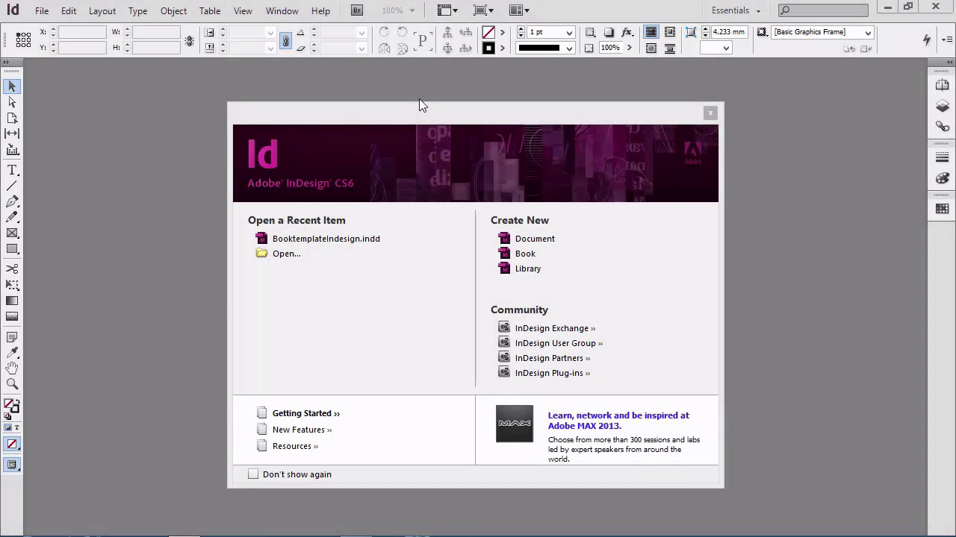
Task: Open the Arrange Documents dropdown
Action: [519, 10]
